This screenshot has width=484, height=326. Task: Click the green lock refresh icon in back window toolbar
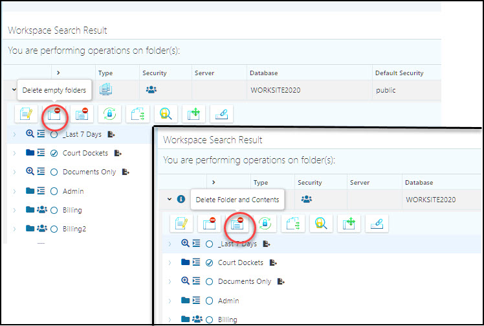coord(109,114)
